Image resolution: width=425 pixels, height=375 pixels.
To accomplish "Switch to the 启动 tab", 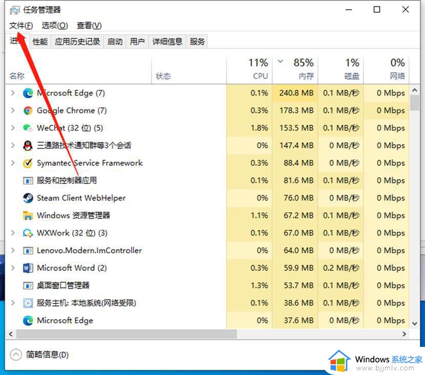I will pyautogui.click(x=115, y=42).
